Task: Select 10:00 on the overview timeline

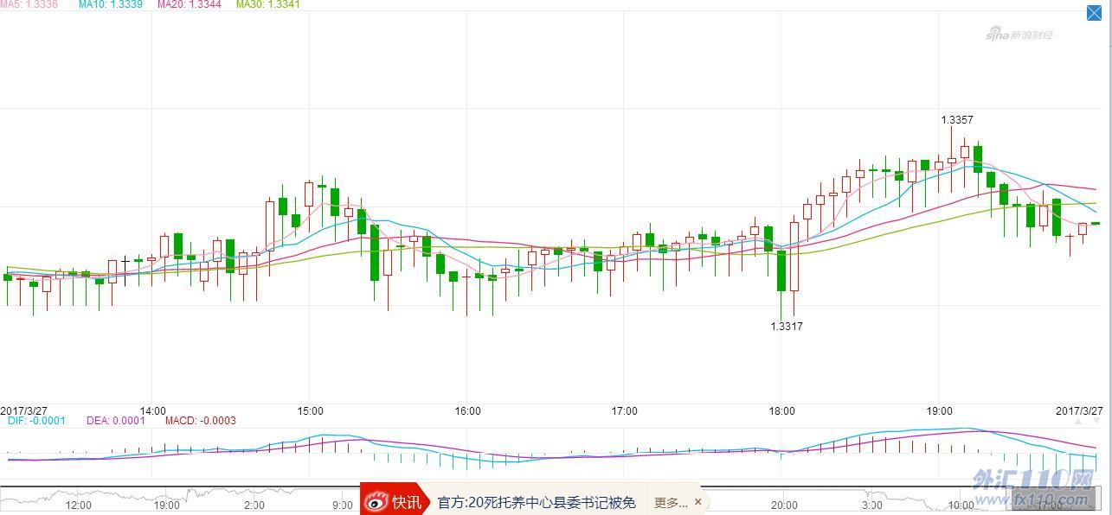Action: pos(961,505)
